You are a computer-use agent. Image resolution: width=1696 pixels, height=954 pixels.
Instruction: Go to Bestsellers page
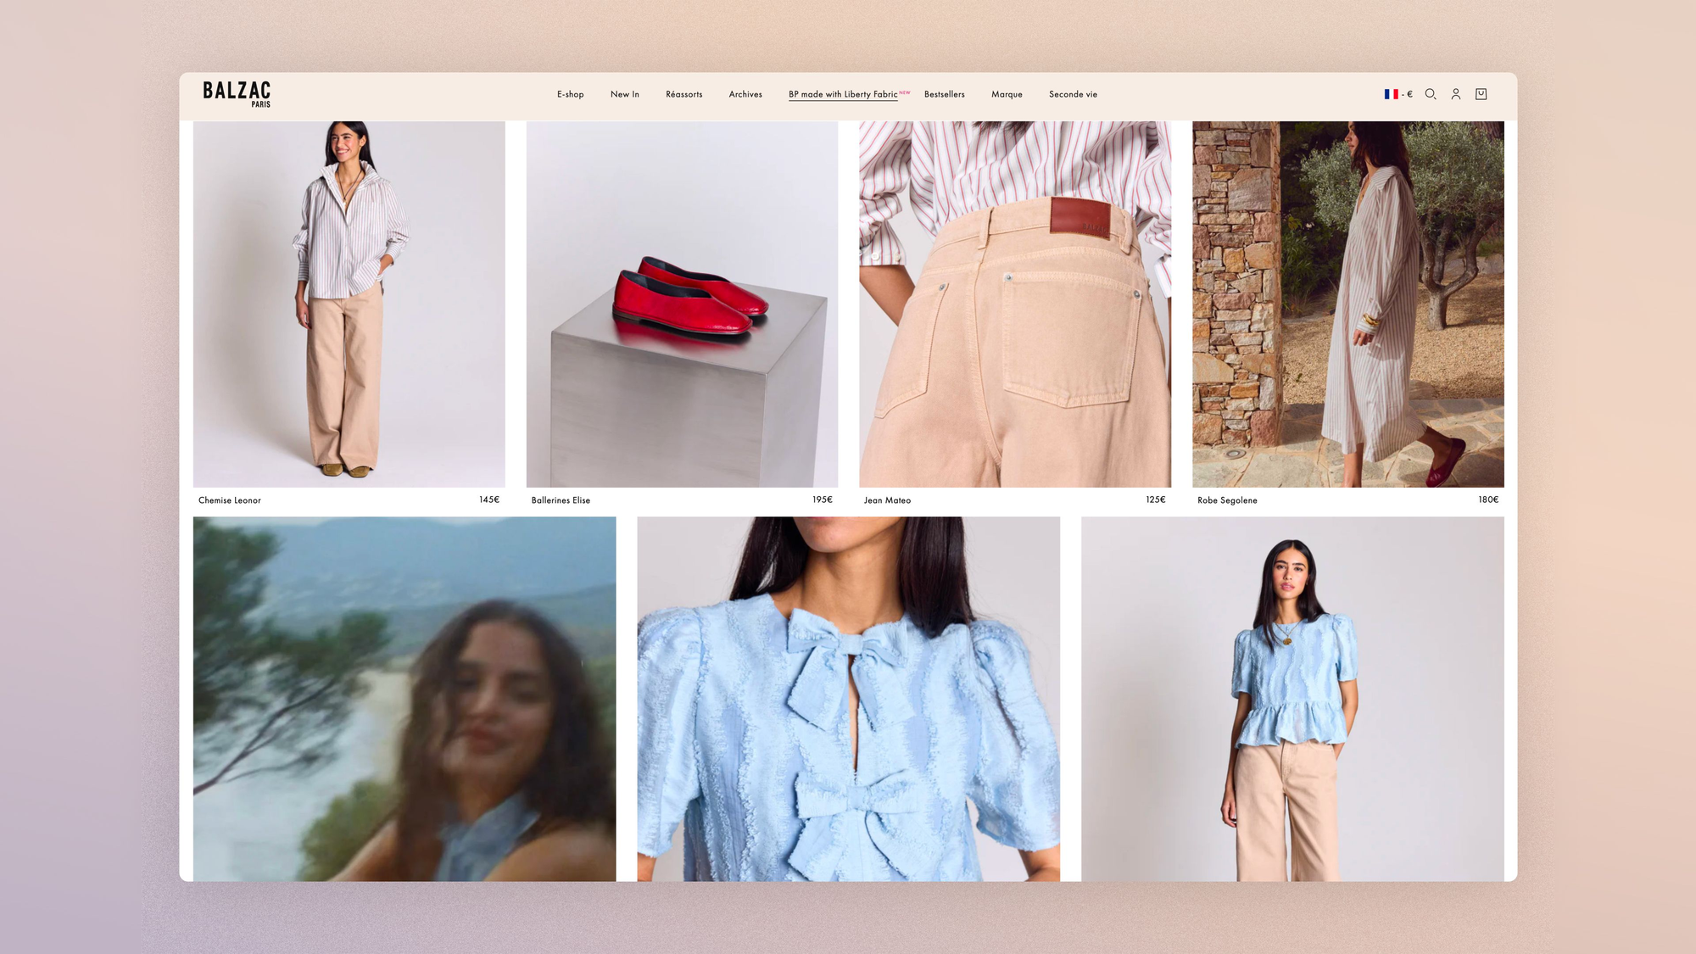pyautogui.click(x=944, y=94)
